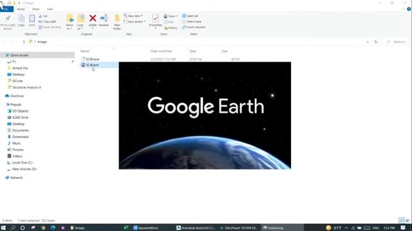The height and width of the screenshot is (231, 412).
Task: Cut the selected file
Action: (x=43, y=16)
